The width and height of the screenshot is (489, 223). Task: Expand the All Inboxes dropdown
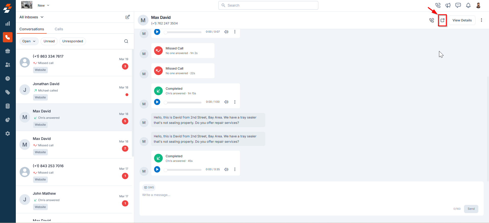(x=31, y=17)
